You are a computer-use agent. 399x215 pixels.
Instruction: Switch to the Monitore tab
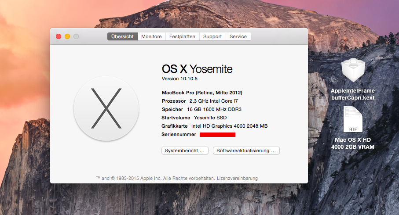pos(151,36)
